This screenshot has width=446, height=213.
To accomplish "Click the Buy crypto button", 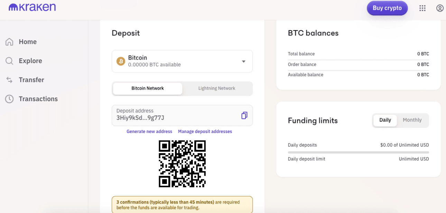I will (x=387, y=8).
